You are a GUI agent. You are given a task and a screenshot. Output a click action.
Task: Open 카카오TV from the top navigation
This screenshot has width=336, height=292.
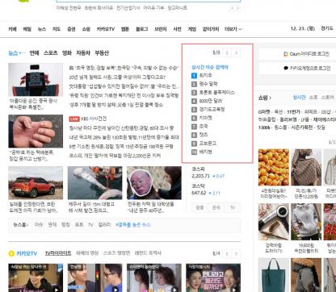[106, 29]
